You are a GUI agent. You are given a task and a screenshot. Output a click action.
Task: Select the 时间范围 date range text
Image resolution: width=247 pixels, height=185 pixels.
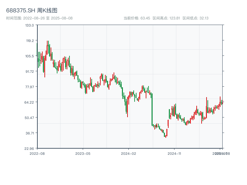(x=39, y=18)
